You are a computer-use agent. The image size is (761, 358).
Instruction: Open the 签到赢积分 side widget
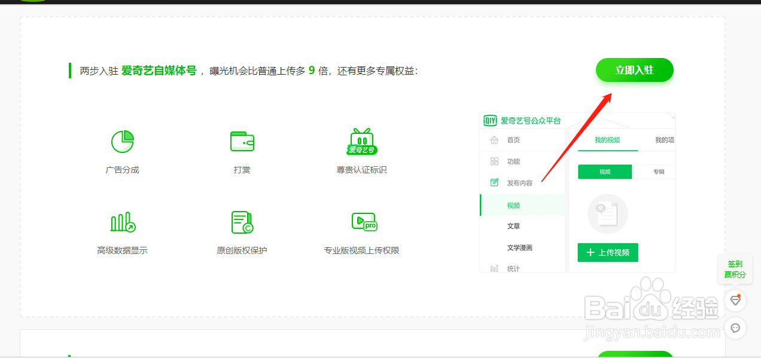tap(735, 269)
